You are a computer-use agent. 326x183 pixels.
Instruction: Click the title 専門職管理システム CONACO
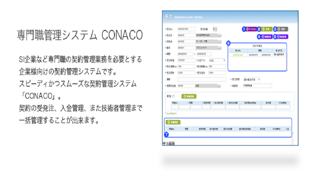click(x=80, y=35)
